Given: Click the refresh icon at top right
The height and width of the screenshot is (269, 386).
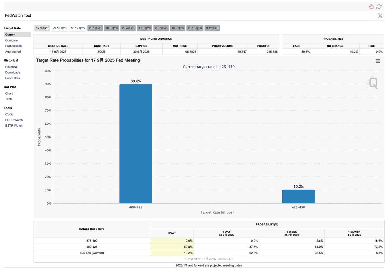Looking at the screenshot, I should pyautogui.click(x=379, y=7).
